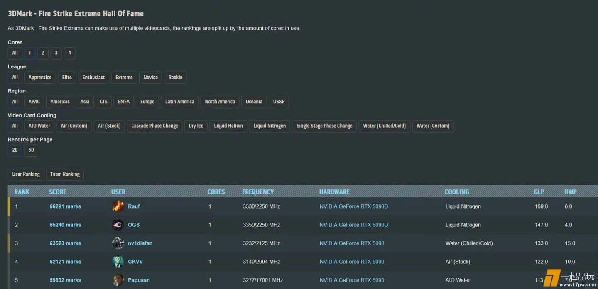Open GKVV user profile link
Screen dimensions: 598x289
tap(135, 262)
